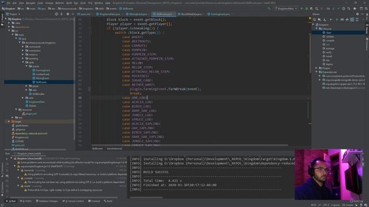Open the Version Control tool window
Image resolution: width=369 pixels, height=207 pixels.
tap(73, 201)
